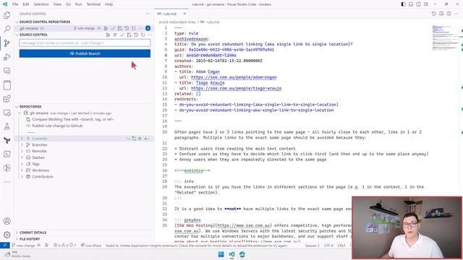463x260 pixels.
Task: Open Visual Studio Code from taskbar
Action: (x=231, y=254)
